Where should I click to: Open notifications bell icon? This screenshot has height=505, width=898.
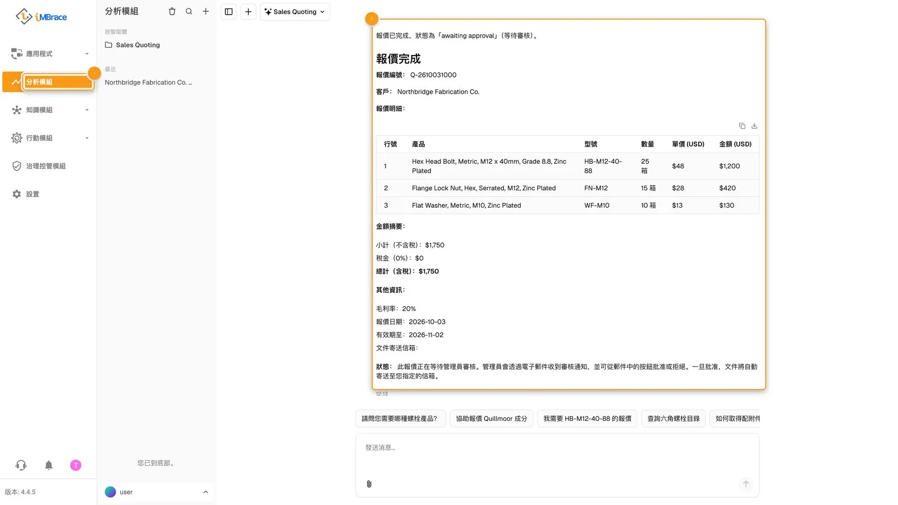(x=49, y=465)
